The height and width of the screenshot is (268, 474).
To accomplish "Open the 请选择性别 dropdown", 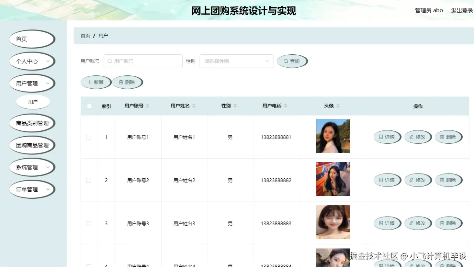I will pos(237,61).
